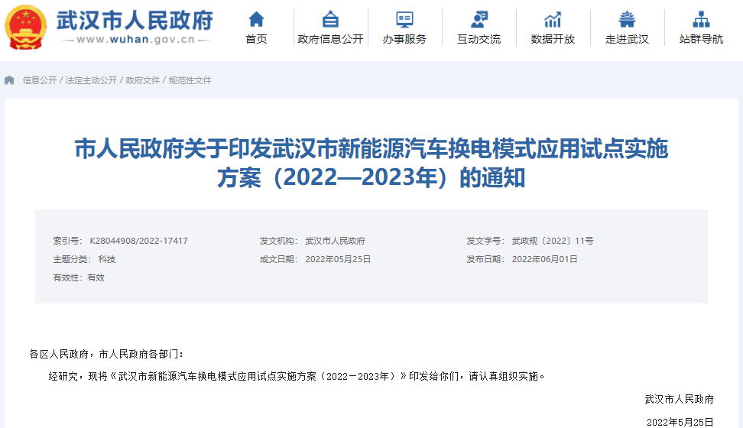Click the 办事服务 monitor icon
743x428 pixels.
click(404, 19)
